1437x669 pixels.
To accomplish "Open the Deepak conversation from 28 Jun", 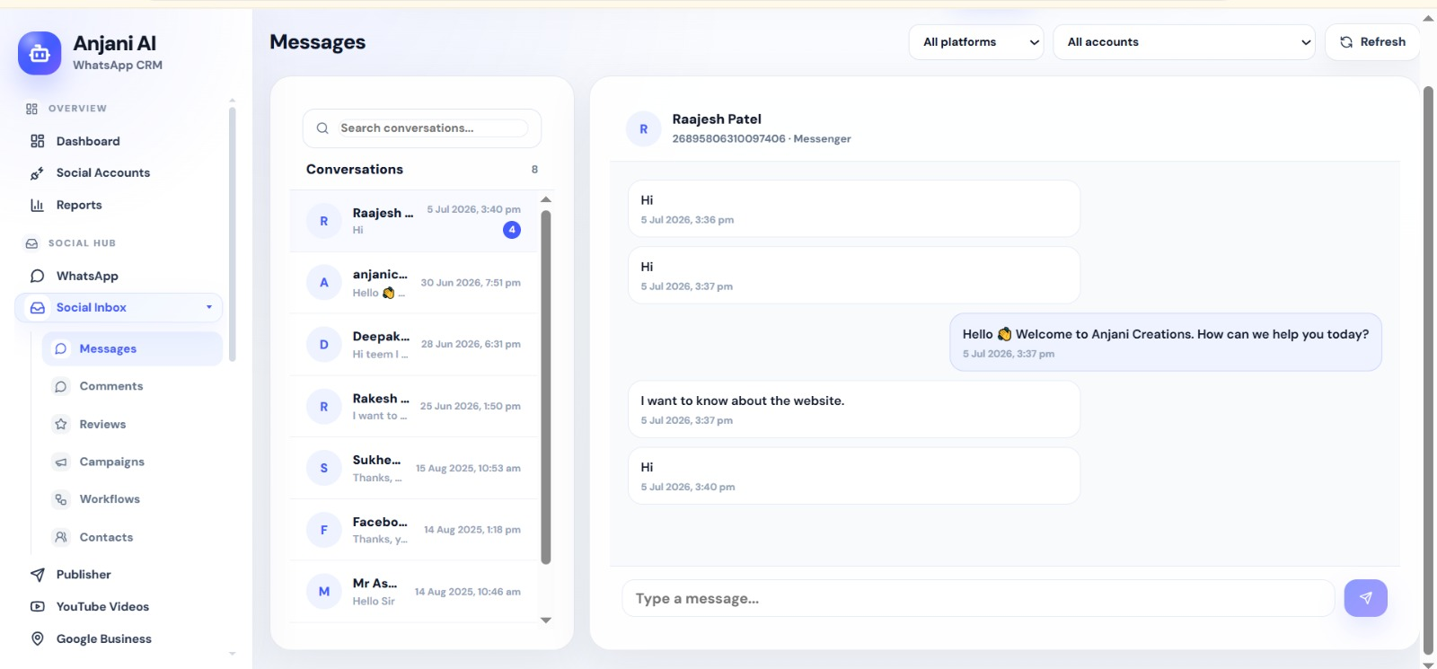I will tap(414, 345).
